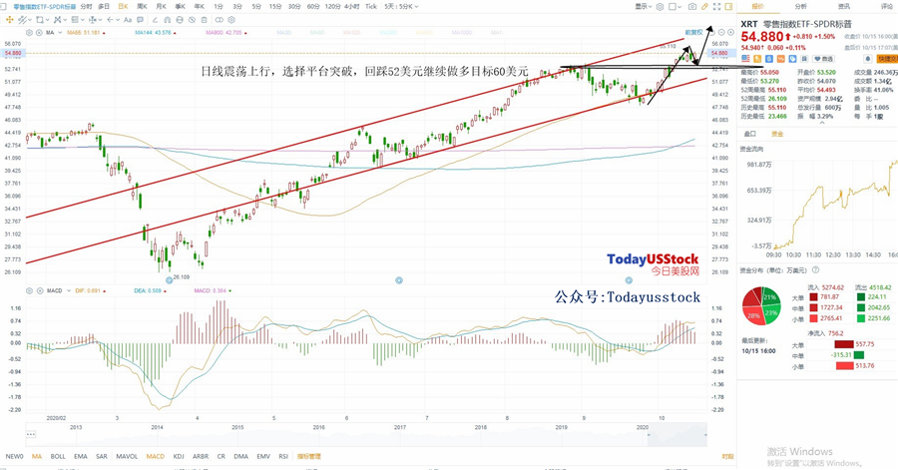Image resolution: width=898 pixels, height=470 pixels.
Task: Switch to the 日K daily candlestick view
Action: click(123, 6)
